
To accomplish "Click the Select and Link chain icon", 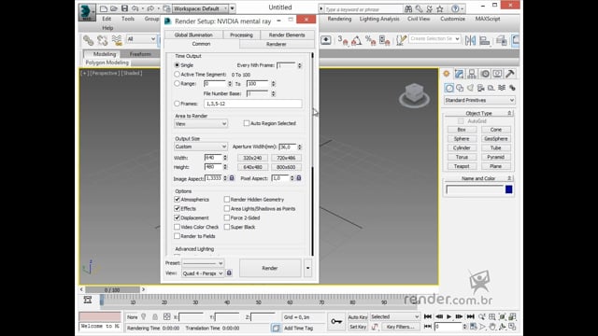I will pyautogui.click(x=89, y=40).
